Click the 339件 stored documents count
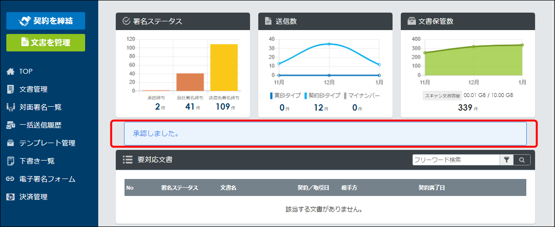 click(x=467, y=108)
